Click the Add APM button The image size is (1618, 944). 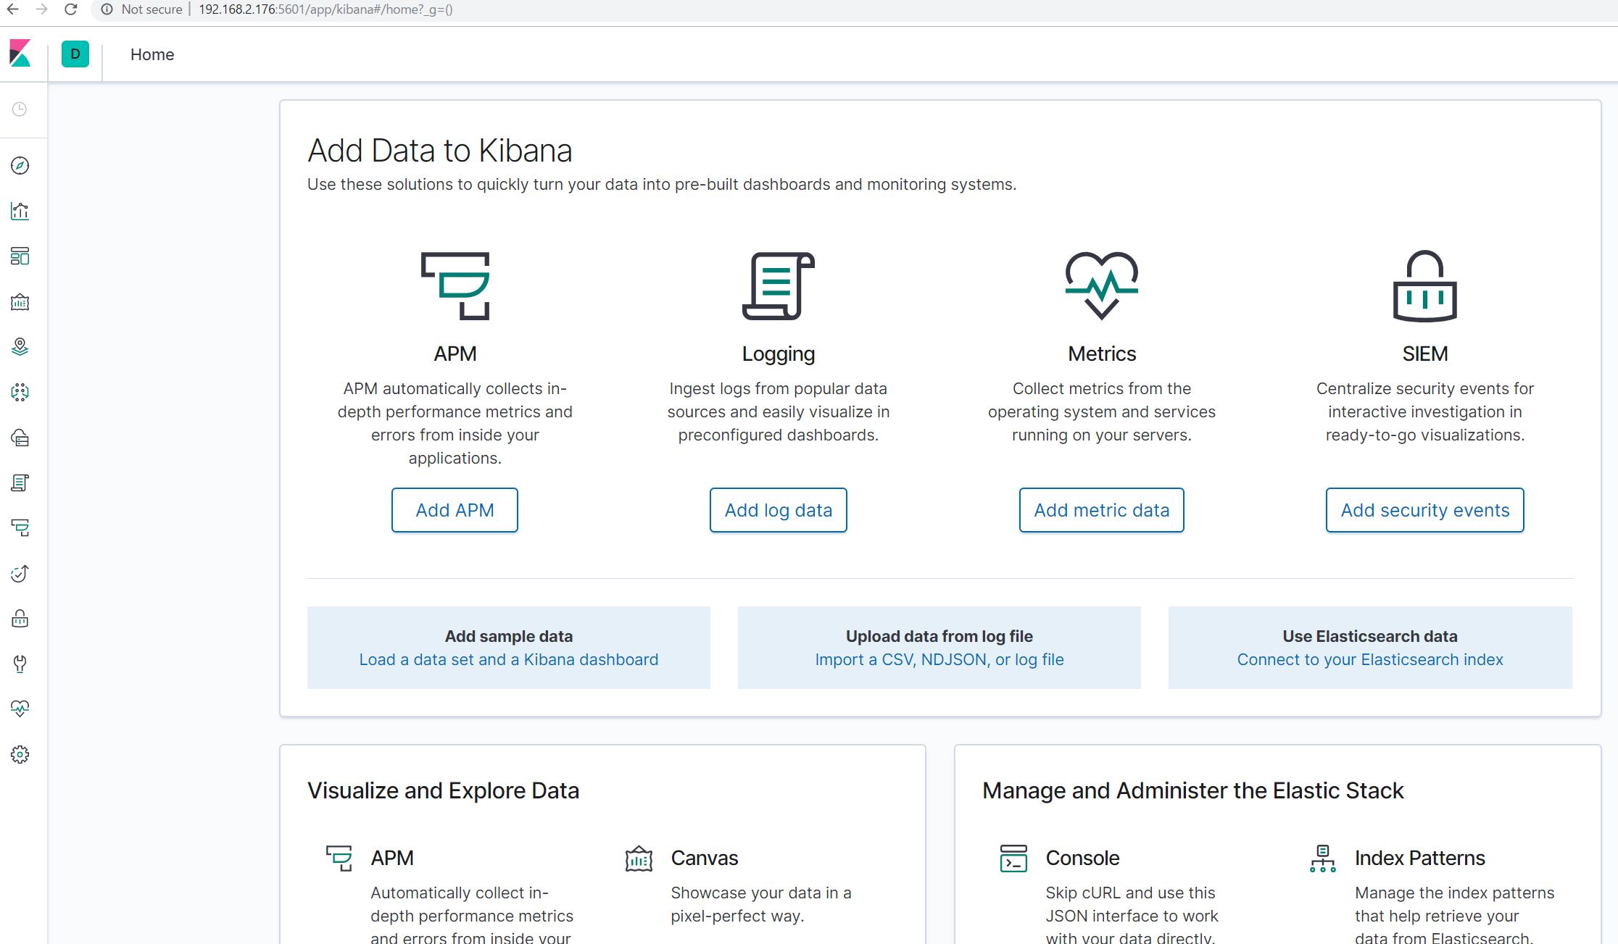(x=455, y=510)
